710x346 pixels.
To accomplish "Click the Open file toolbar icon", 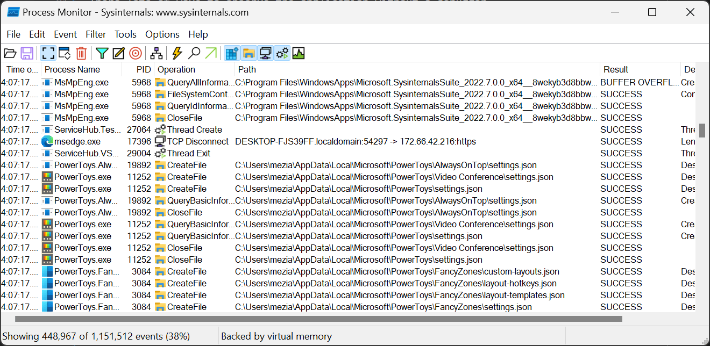I will (x=10, y=53).
